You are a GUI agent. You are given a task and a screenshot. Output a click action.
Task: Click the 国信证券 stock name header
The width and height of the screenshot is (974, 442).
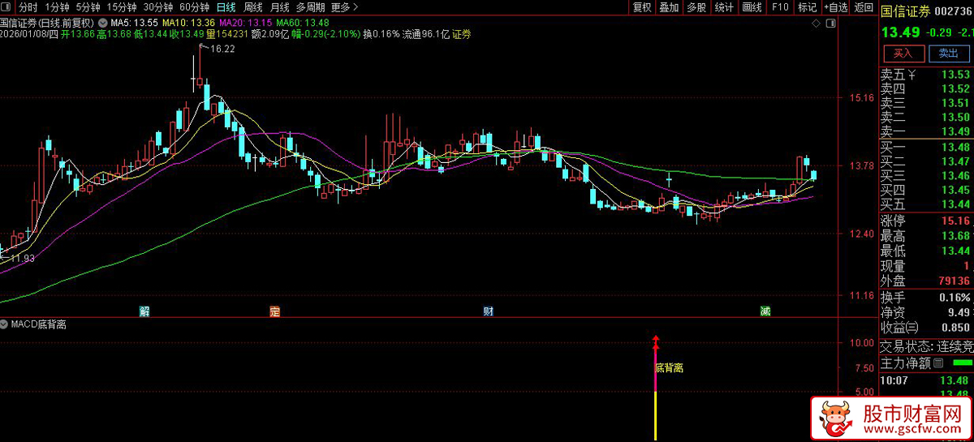point(907,10)
